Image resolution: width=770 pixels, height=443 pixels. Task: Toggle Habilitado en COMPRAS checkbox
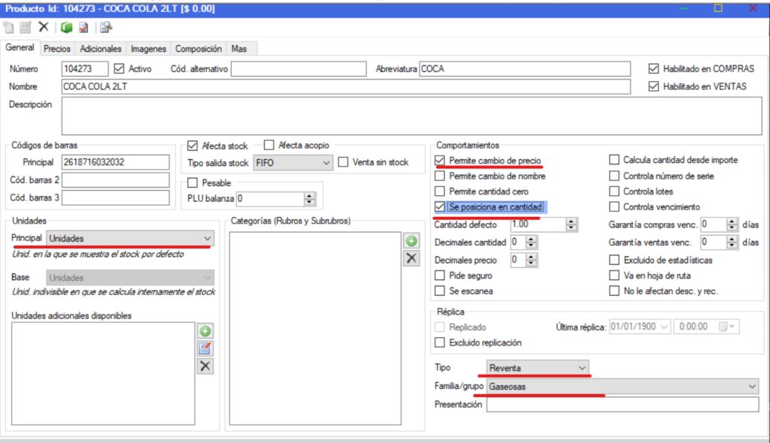click(653, 68)
